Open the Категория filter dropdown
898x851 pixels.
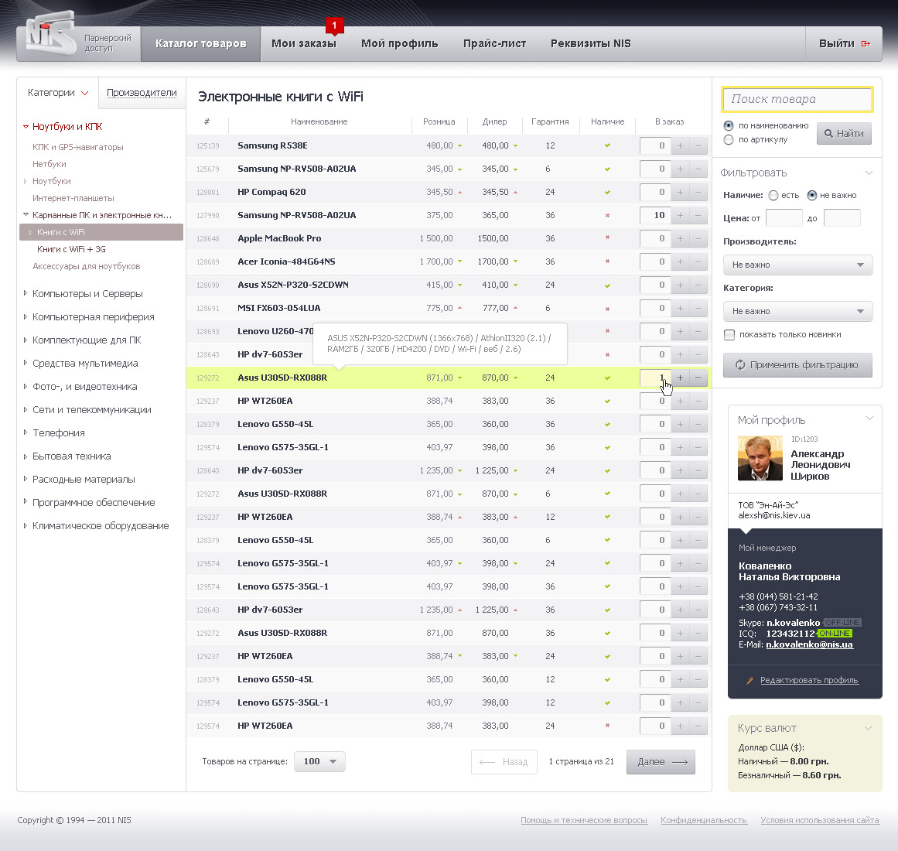click(797, 311)
